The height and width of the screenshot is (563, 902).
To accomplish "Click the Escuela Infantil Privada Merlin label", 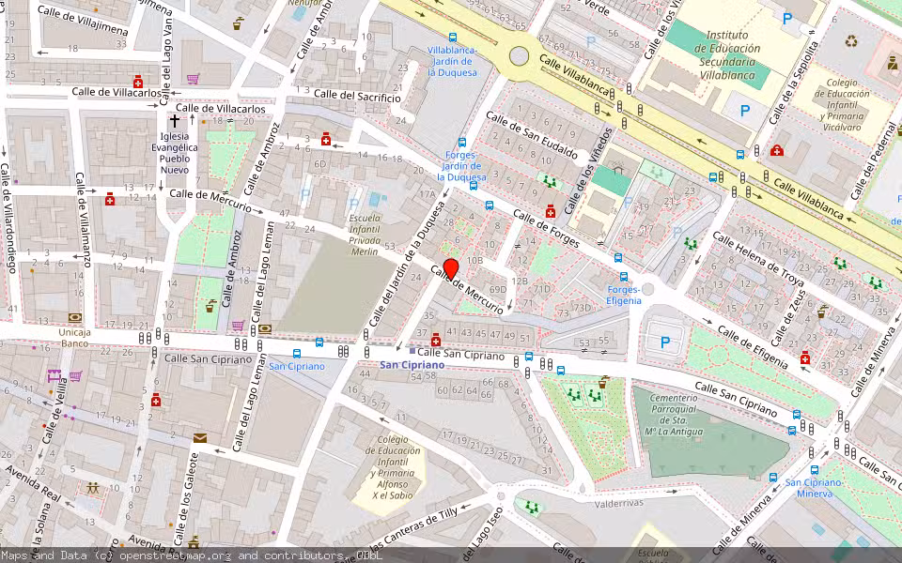I will pos(365,235).
